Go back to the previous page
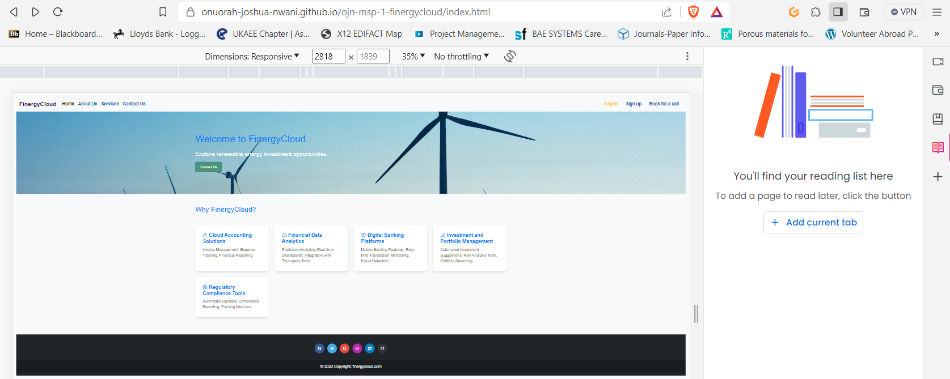 pos(14,12)
